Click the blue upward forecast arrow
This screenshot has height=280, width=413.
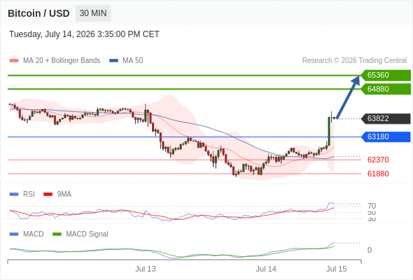point(348,97)
